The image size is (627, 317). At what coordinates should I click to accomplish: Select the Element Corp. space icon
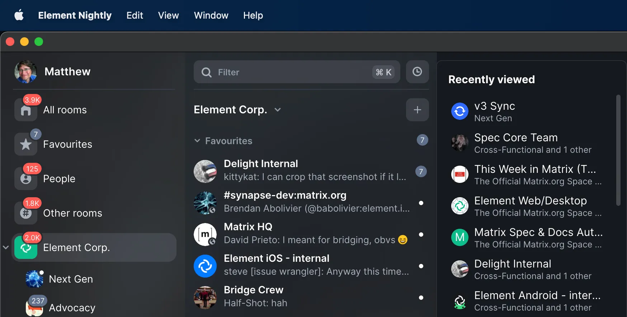coord(26,247)
